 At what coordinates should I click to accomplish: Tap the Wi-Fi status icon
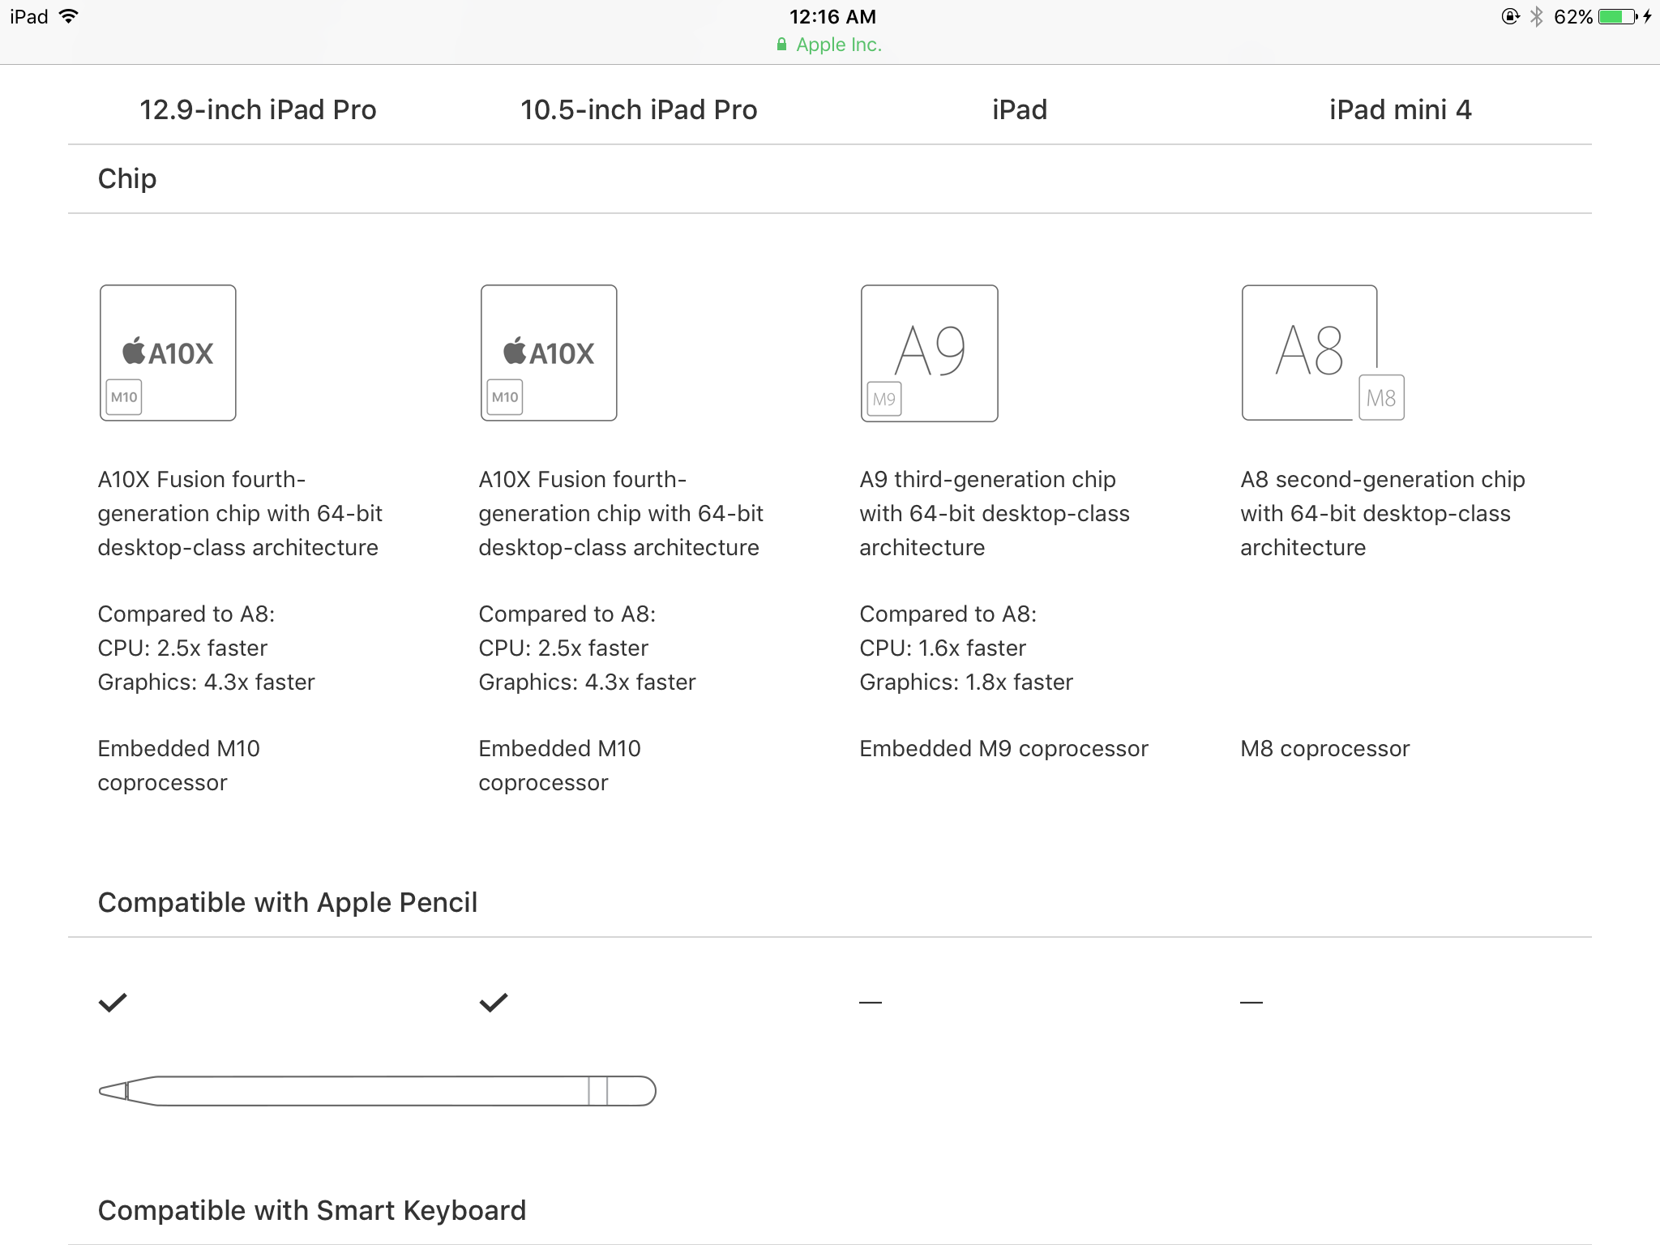(69, 16)
